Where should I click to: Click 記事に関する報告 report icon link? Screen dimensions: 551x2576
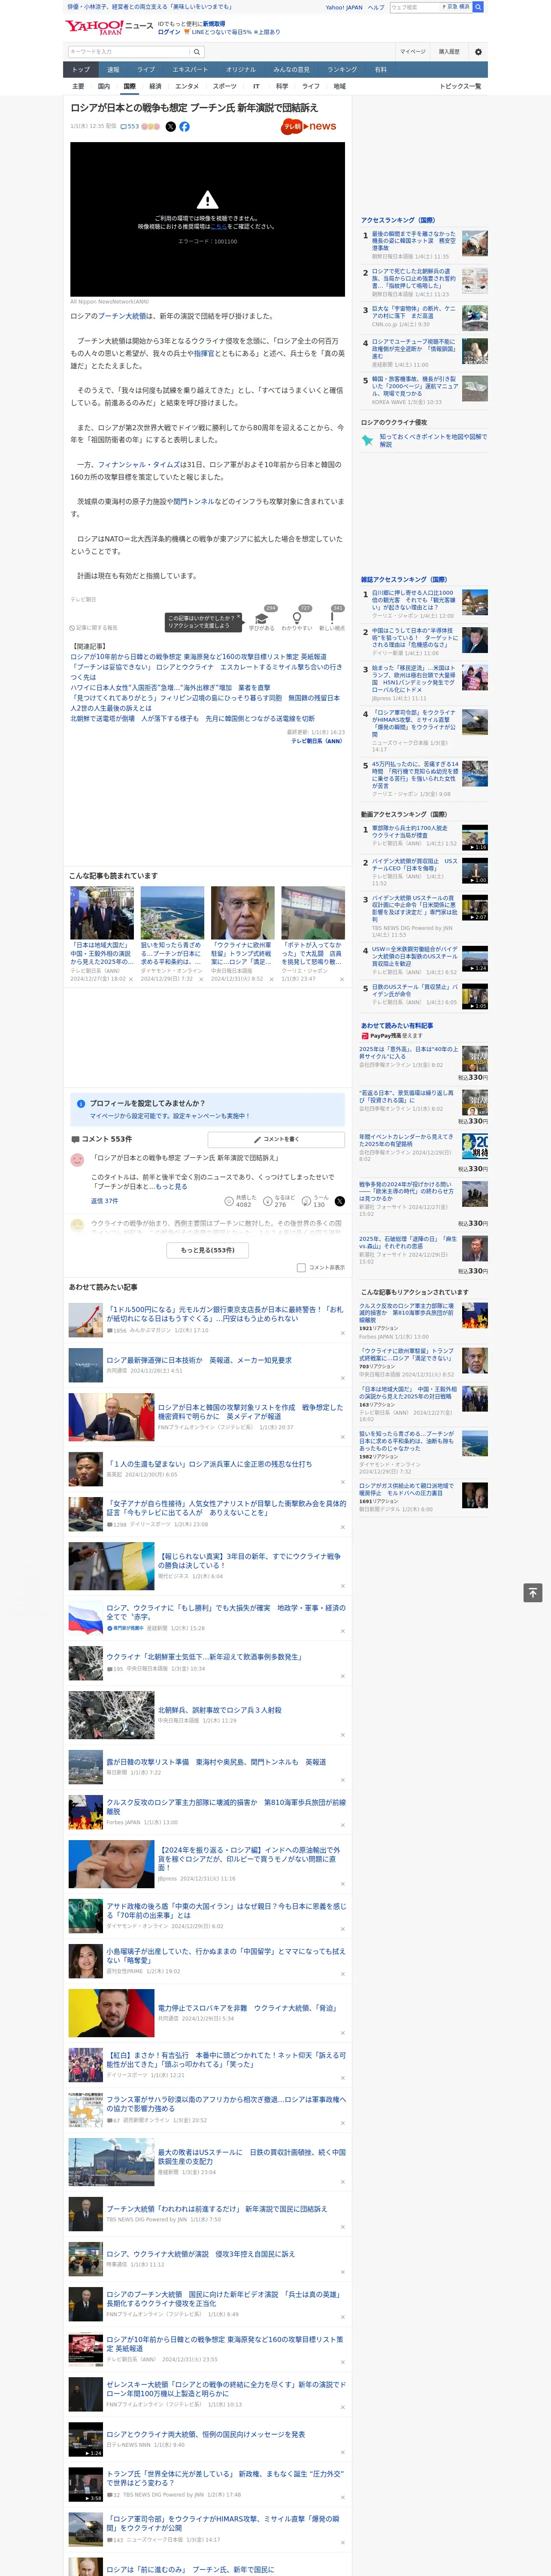coord(94,628)
